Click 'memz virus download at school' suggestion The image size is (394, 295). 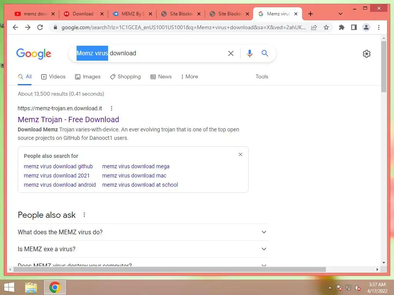click(140, 185)
